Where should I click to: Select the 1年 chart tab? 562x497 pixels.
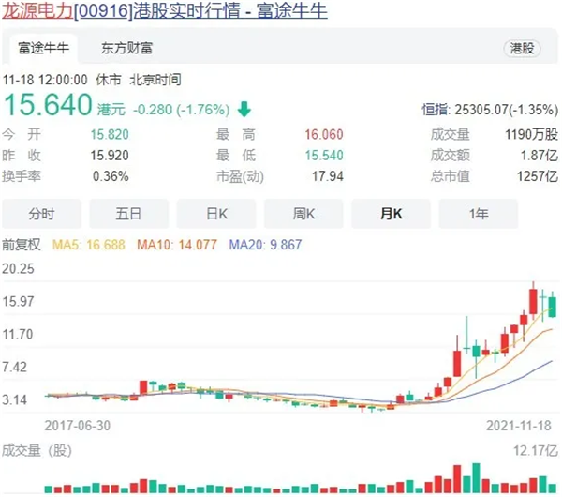(479, 214)
